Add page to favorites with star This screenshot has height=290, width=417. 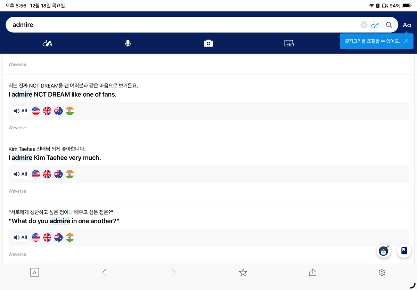pos(243,273)
